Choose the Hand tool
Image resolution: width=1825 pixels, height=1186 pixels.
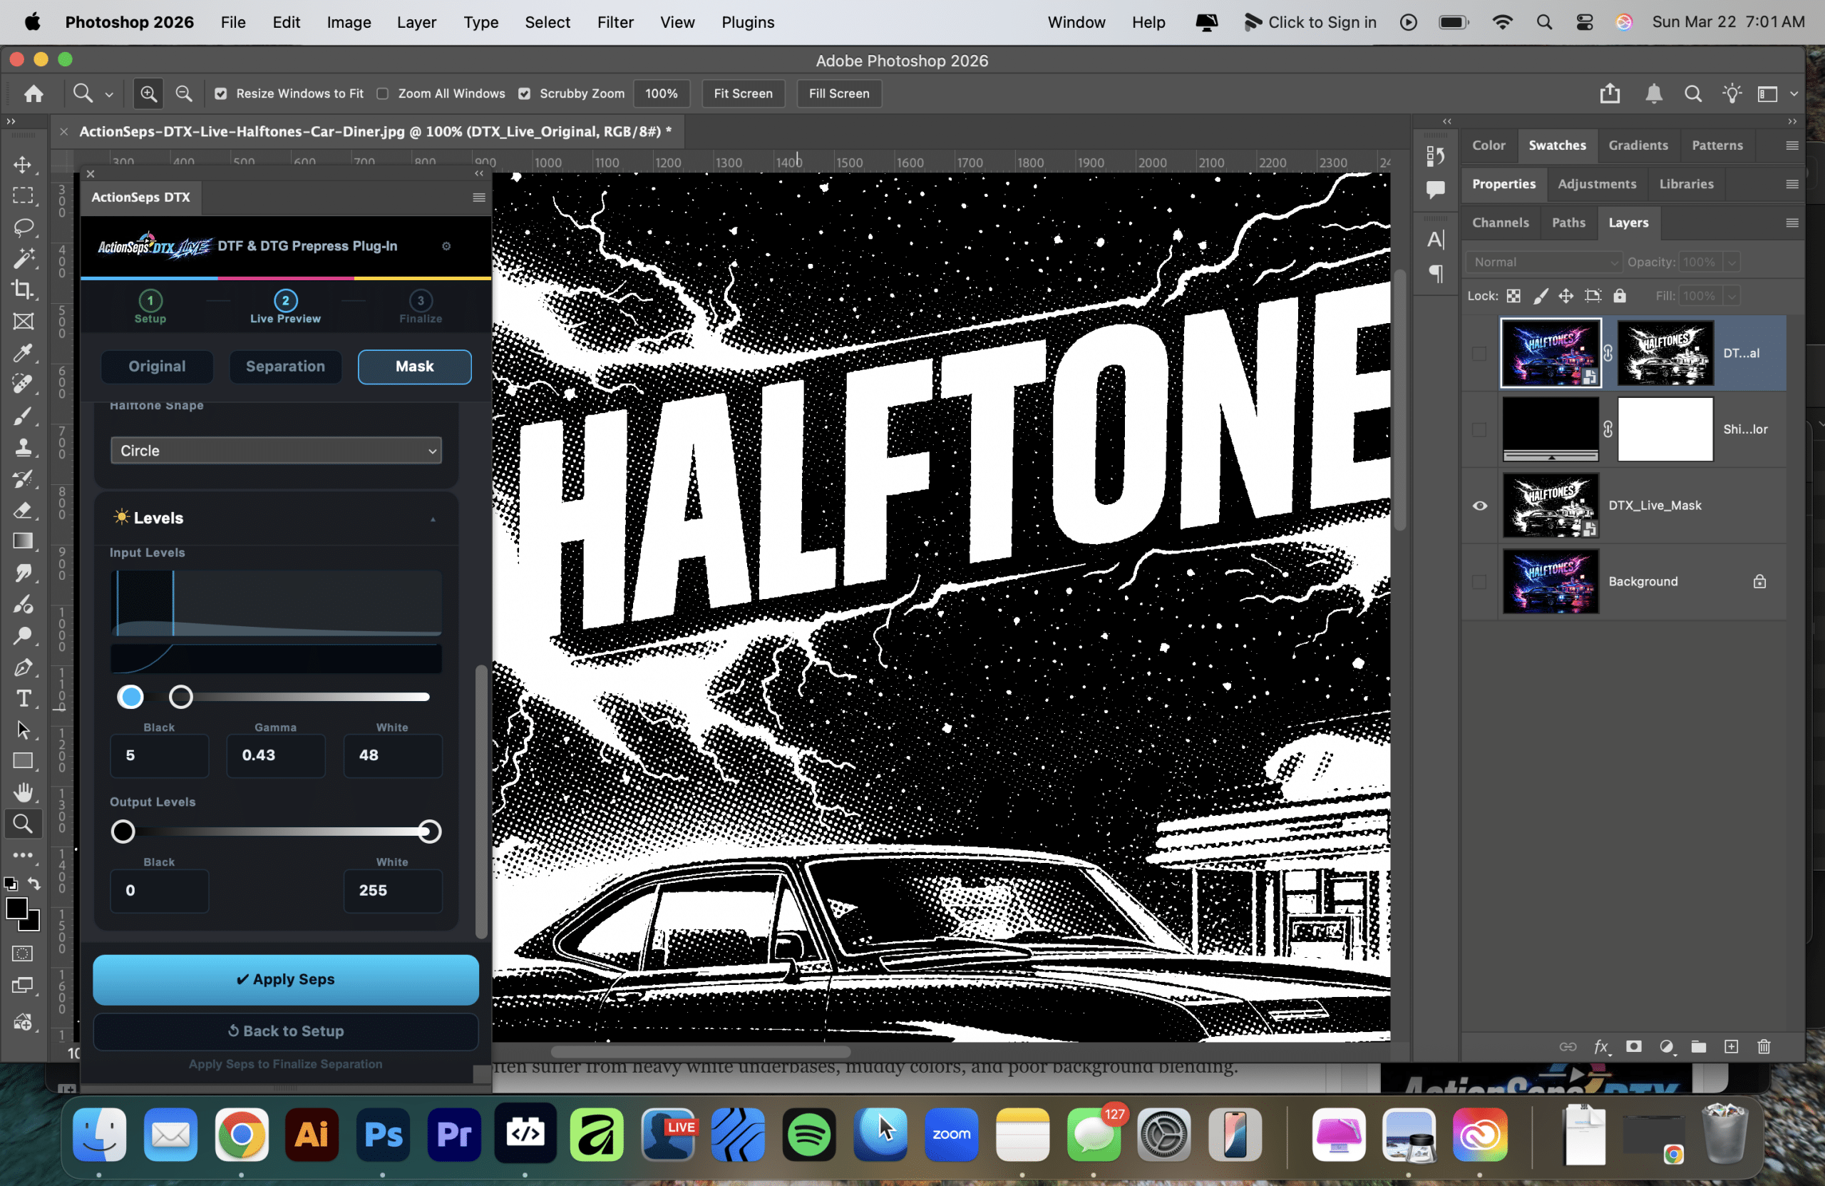click(x=23, y=792)
